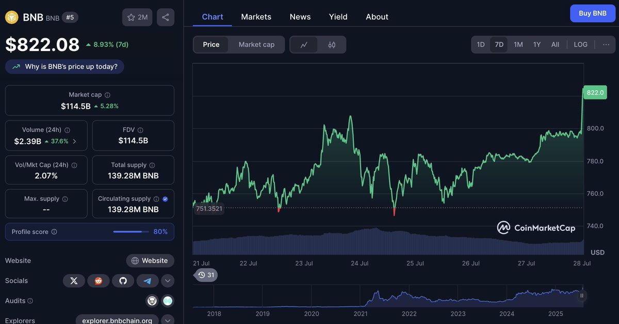Click 'Why is BNB's price up today?'

click(64, 66)
